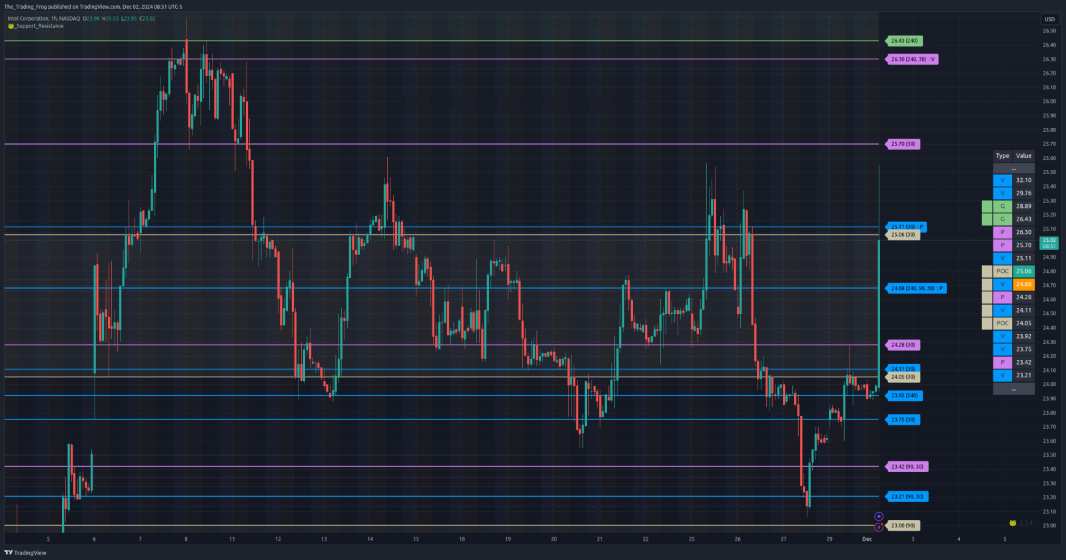This screenshot has height=560, width=1066.
Task: Click the 25.06 (30) beige level label
Action: tap(903, 235)
